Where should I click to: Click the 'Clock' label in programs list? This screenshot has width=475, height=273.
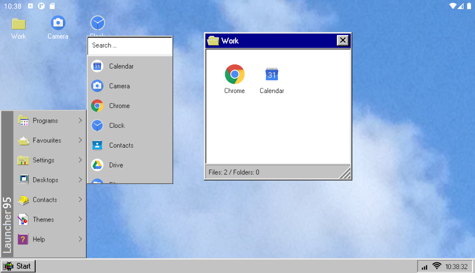point(117,125)
